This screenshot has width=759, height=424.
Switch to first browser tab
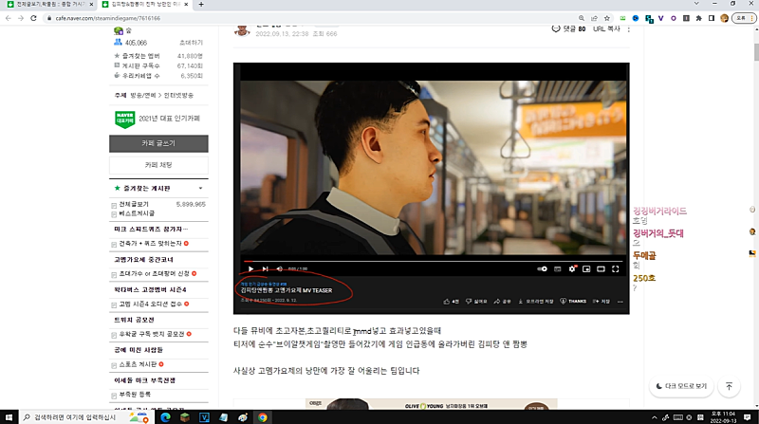(x=50, y=5)
